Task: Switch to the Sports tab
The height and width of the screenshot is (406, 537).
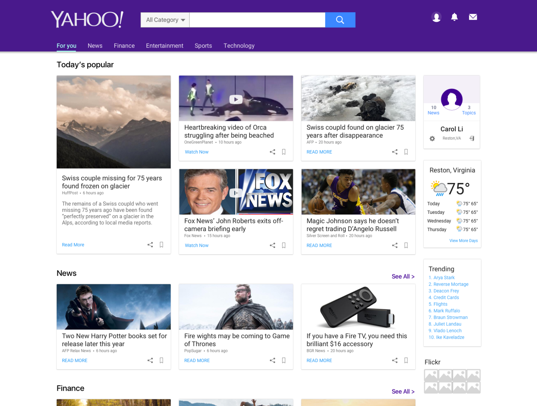Action: [x=203, y=46]
